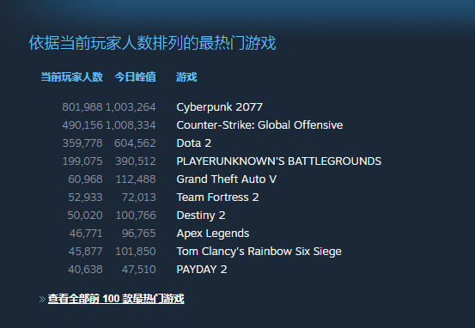The height and width of the screenshot is (328, 475).
Task: Open Counter-Strike: Global Offensive link
Action: click(259, 125)
